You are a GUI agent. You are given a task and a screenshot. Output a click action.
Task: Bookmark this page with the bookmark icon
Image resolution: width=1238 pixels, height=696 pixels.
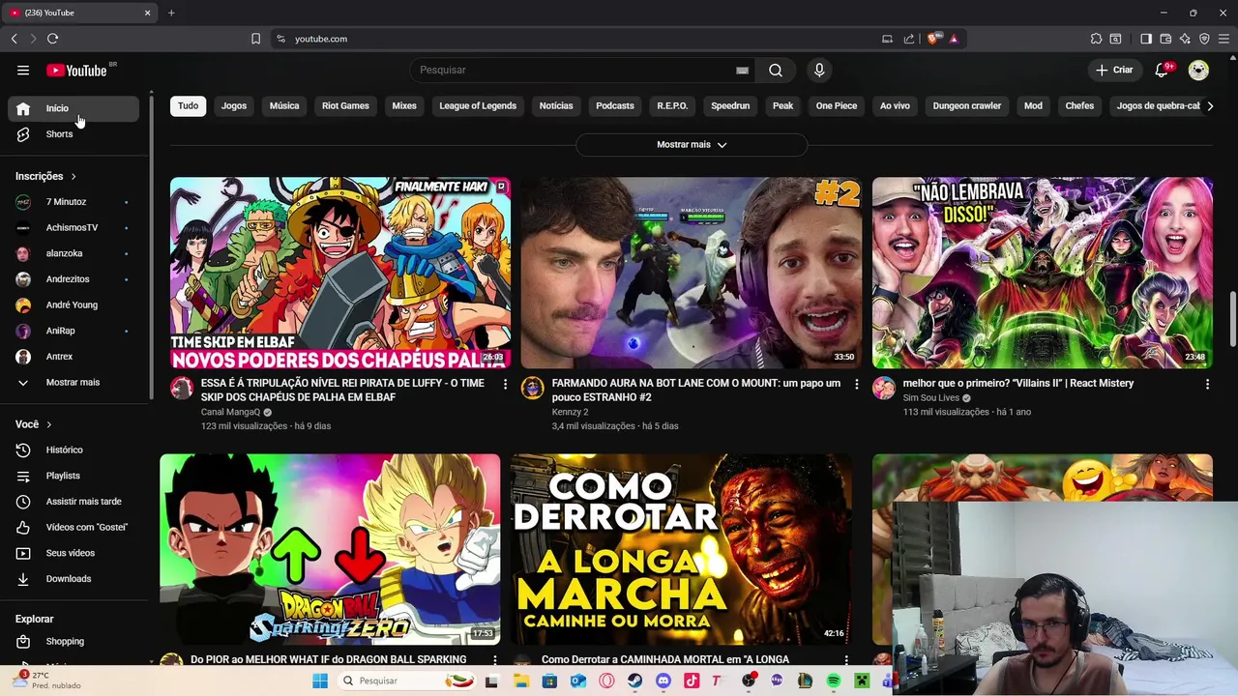[255, 39]
